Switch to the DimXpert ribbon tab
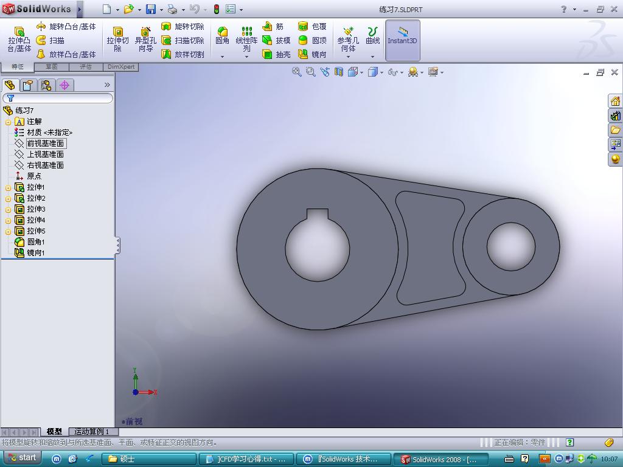This screenshot has height=467, width=623. (121, 67)
